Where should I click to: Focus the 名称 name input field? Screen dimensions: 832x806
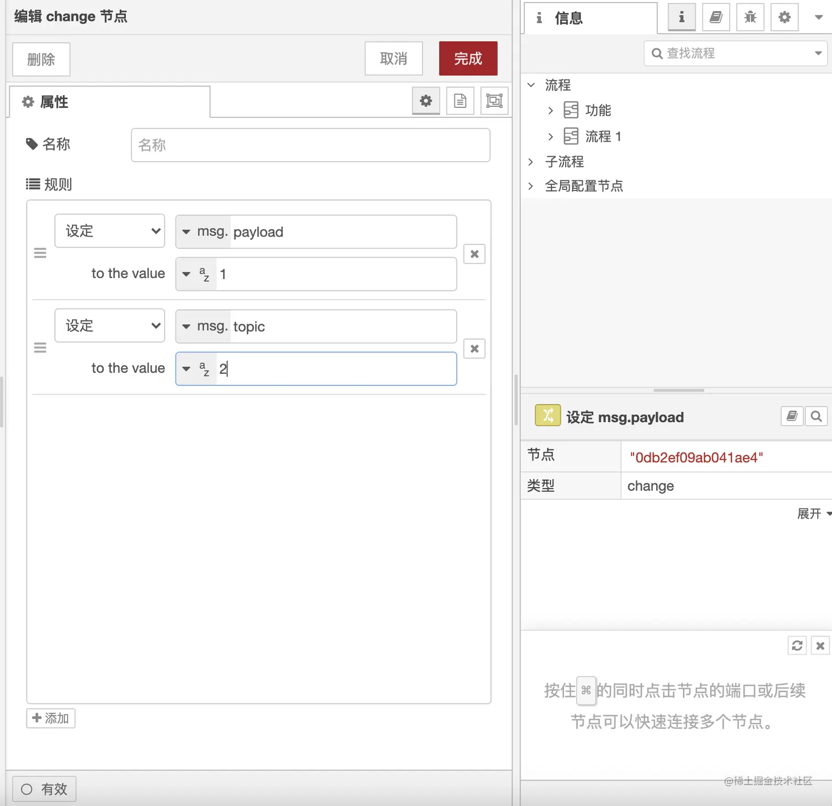coord(310,145)
